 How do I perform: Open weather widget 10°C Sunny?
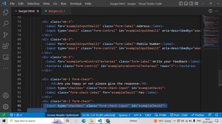coord(162,121)
